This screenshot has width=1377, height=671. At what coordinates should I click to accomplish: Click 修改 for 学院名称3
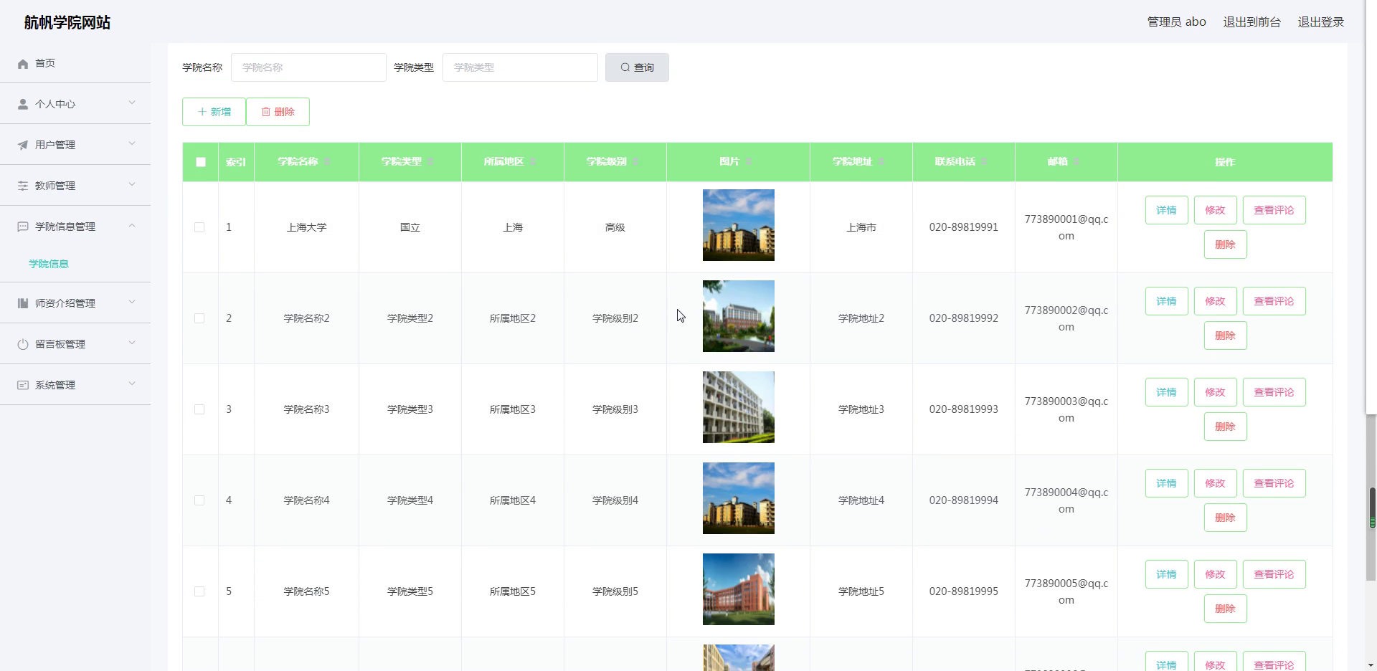(x=1215, y=392)
